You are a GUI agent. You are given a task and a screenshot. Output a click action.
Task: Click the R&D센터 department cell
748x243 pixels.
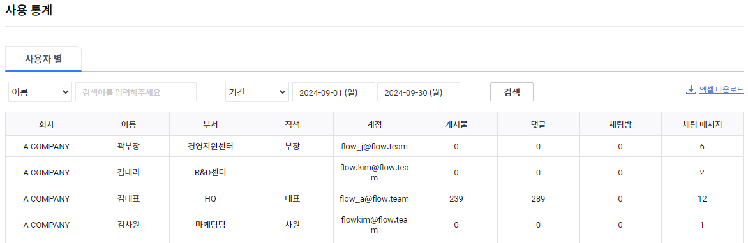click(x=211, y=172)
